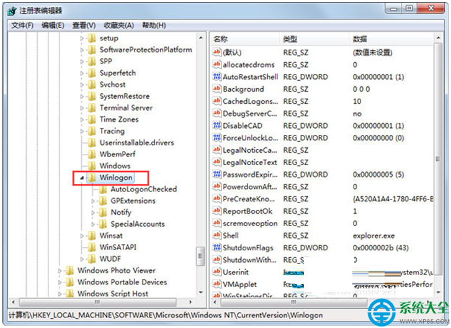
Task: Click the 0x0000002b (43) data value
Action: coord(380,248)
